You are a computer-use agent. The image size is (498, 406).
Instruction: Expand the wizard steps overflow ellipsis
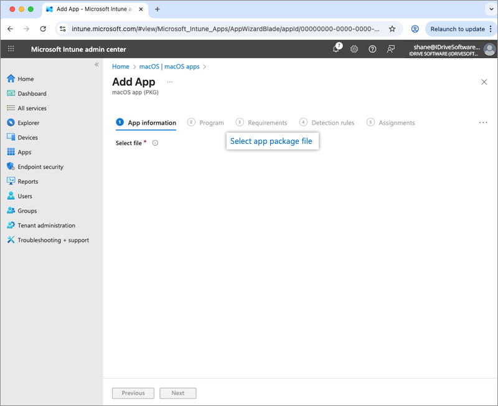[483, 123]
